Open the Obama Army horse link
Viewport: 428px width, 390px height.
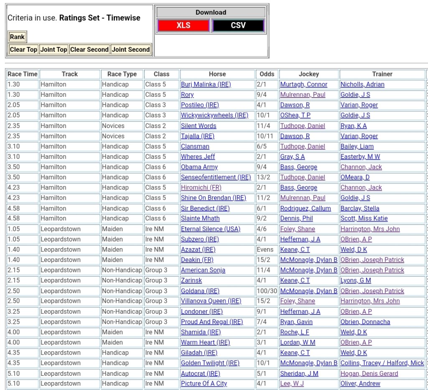(x=199, y=167)
